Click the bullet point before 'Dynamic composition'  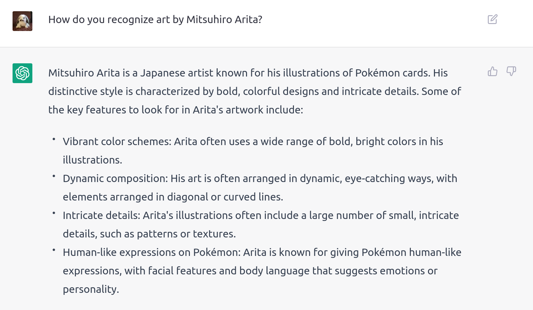pos(53,176)
